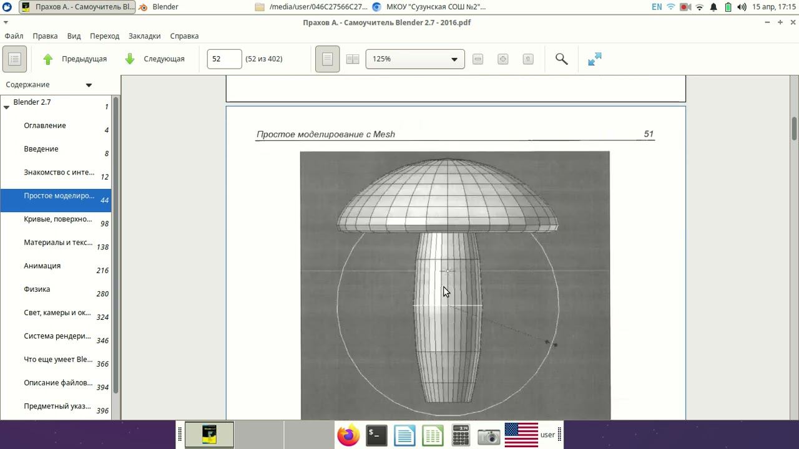Screen dimensions: 799x449
Task: Open the 125% zoom level dropdown
Action: (x=414, y=59)
